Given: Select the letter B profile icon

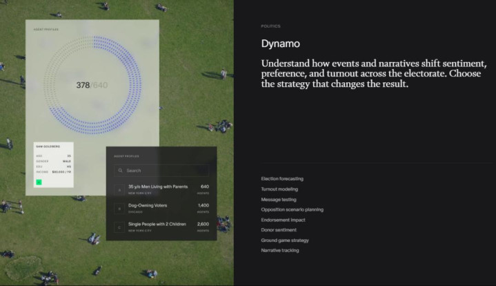Looking at the screenshot, I should 119,209.
